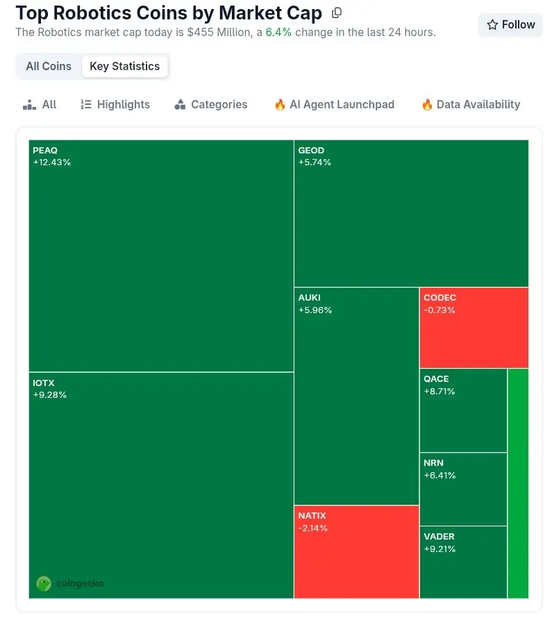Click the IOTX treemap tile
The image size is (545, 618).
[161, 485]
